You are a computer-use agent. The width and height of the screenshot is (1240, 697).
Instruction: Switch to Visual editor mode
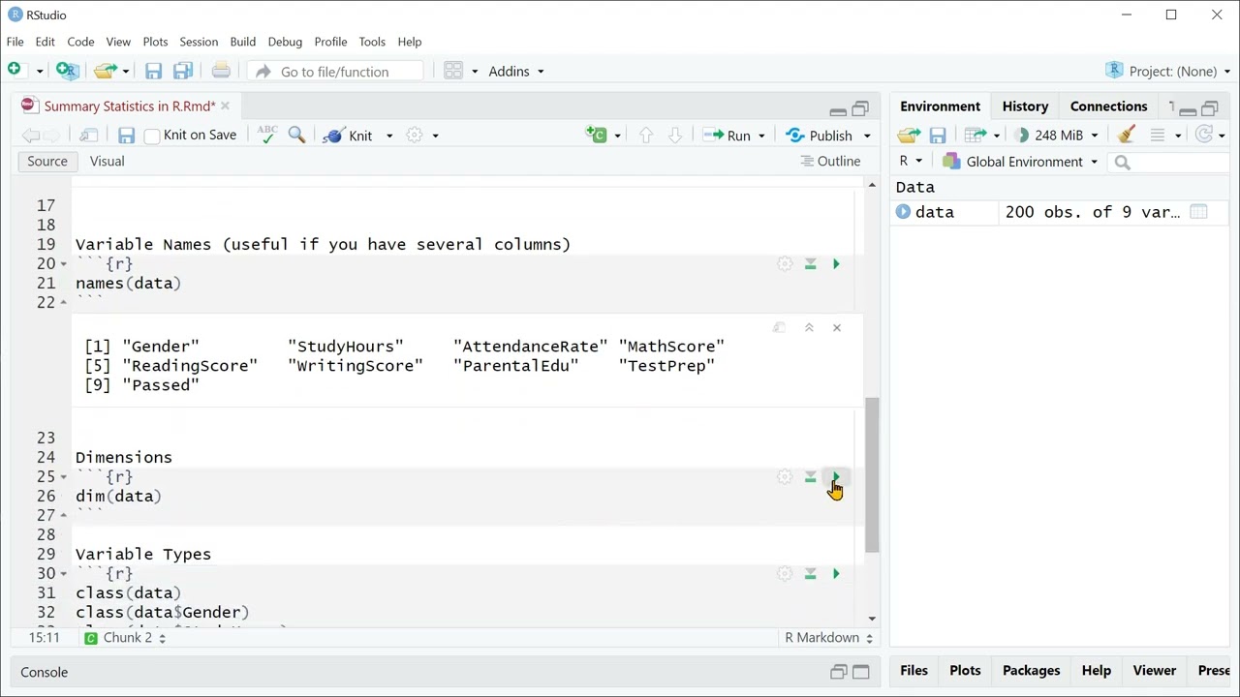click(108, 161)
